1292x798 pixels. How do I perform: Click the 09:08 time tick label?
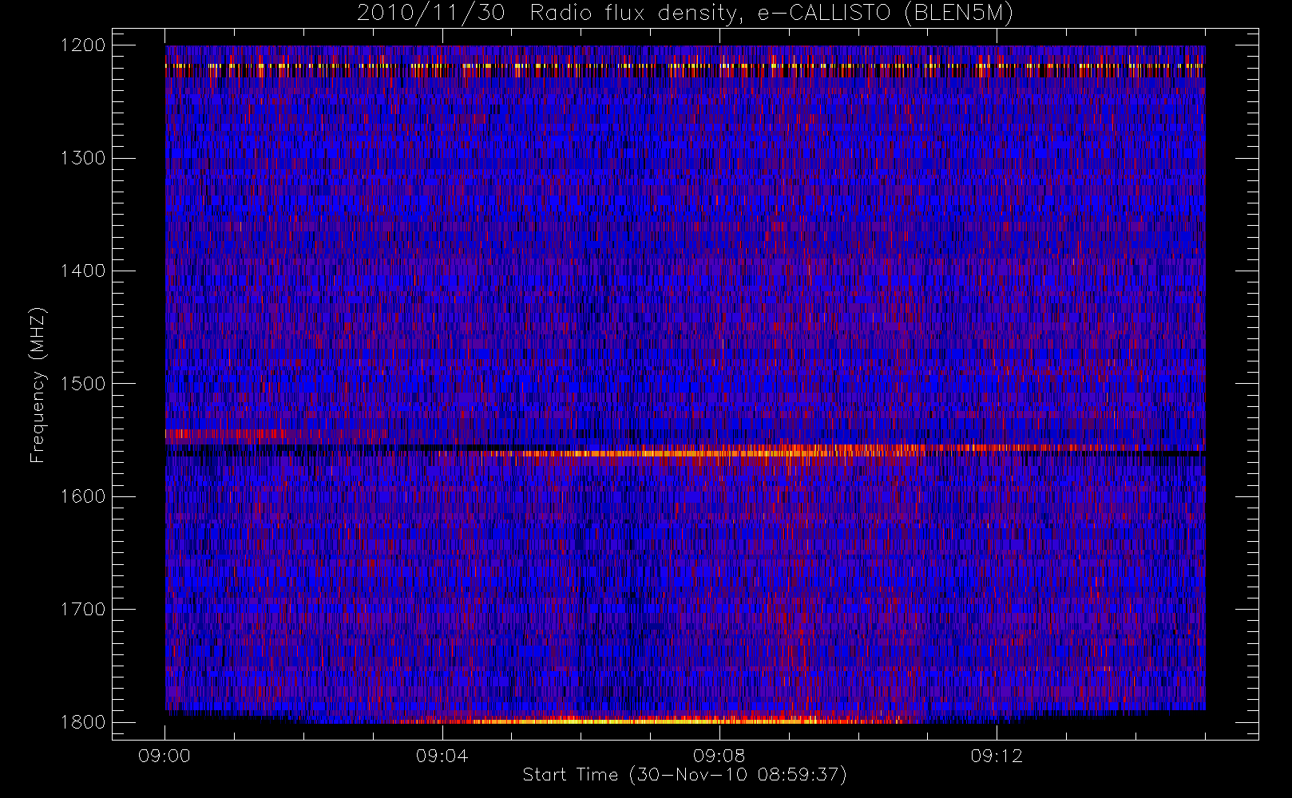[719, 756]
